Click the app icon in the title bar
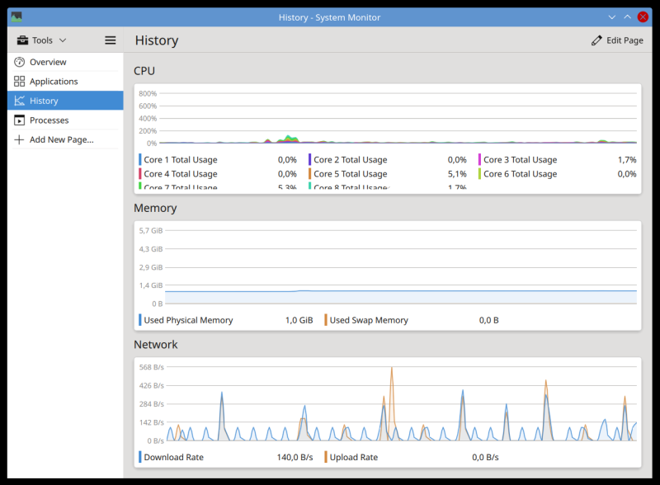This screenshot has height=485, width=660. click(16, 16)
